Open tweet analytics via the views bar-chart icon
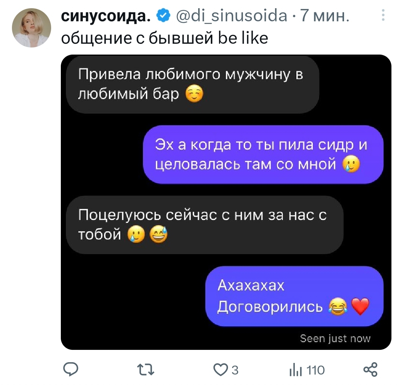The height and width of the screenshot is (385, 403). coord(295,370)
